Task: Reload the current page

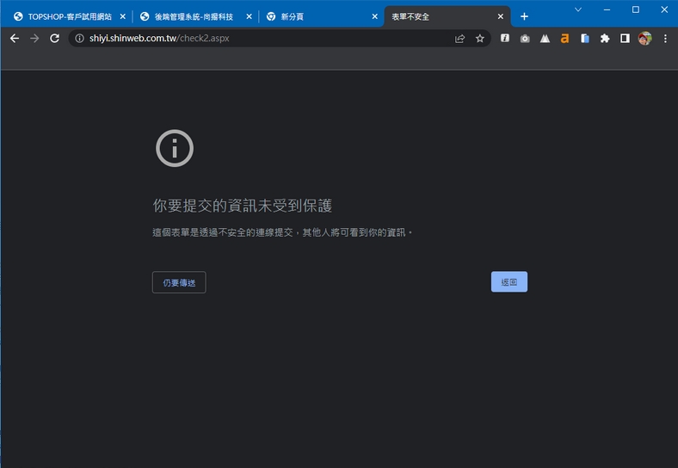Action: point(55,39)
